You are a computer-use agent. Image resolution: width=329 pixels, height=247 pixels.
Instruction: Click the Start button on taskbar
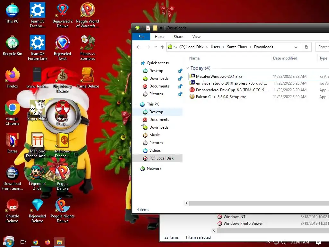click(9, 242)
